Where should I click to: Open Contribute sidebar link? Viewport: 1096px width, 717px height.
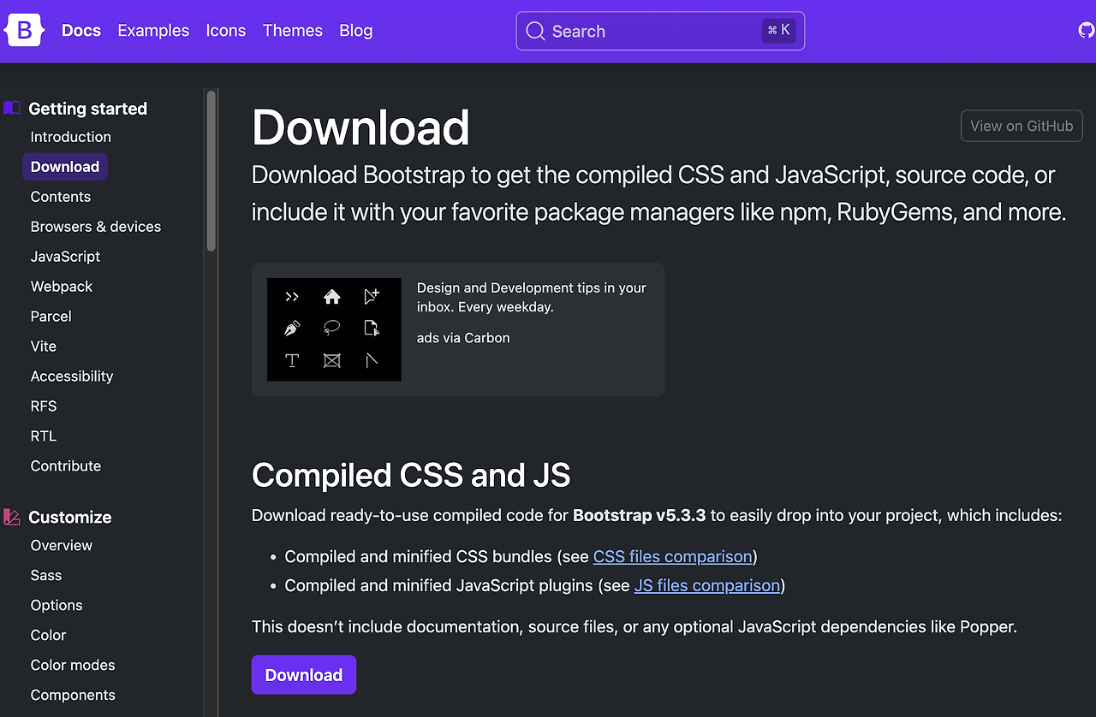[x=66, y=466]
